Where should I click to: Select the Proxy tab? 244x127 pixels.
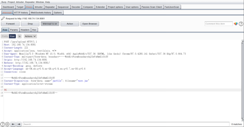[x=29, y=7]
